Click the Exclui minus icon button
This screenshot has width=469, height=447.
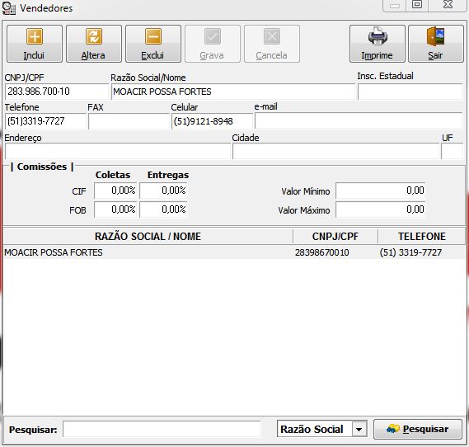point(153,44)
